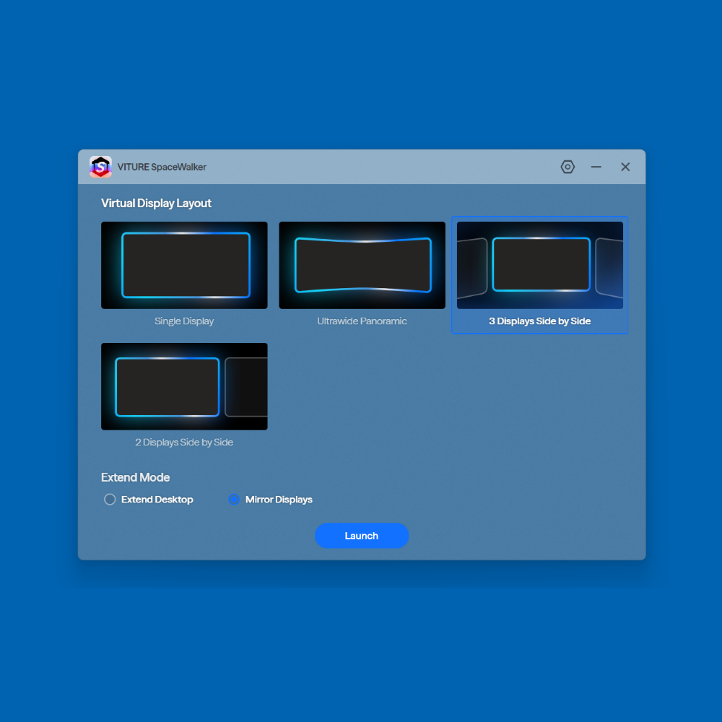
Task: Choose the Ultrawide Panoramic layout thumbnail
Action: 362,265
